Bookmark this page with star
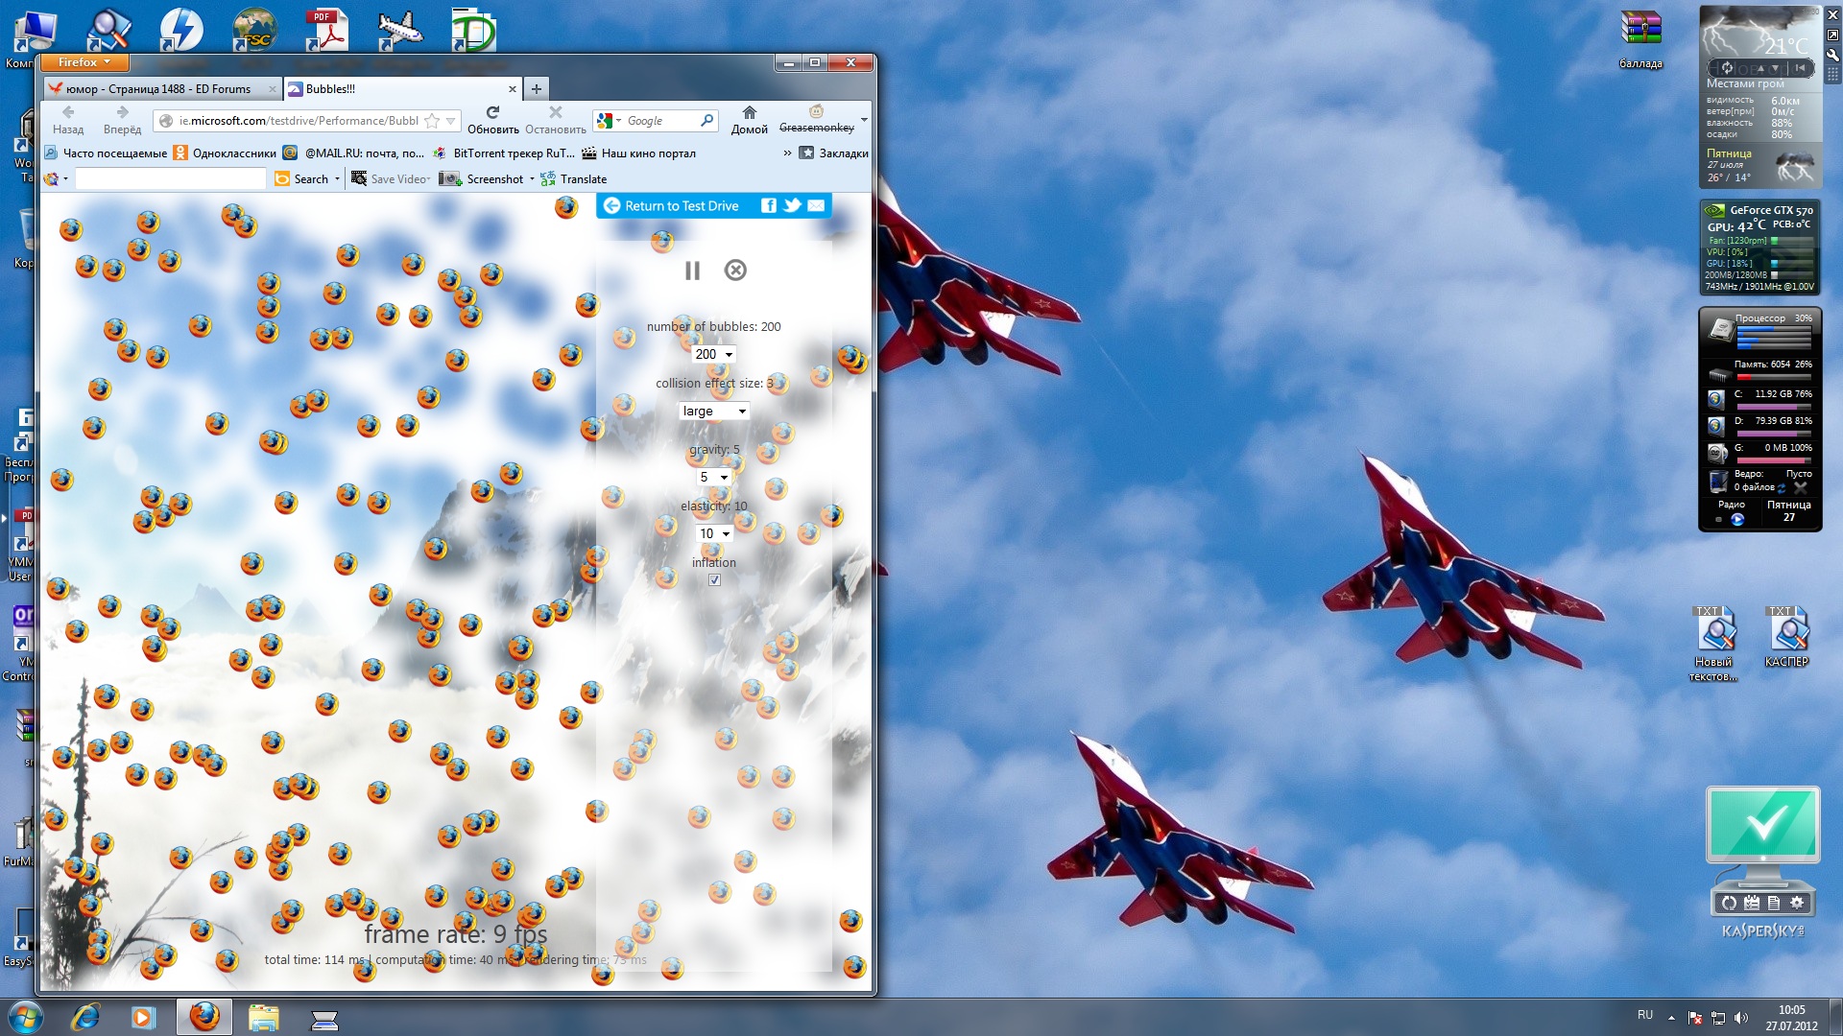This screenshot has width=1843, height=1036. 432,121
